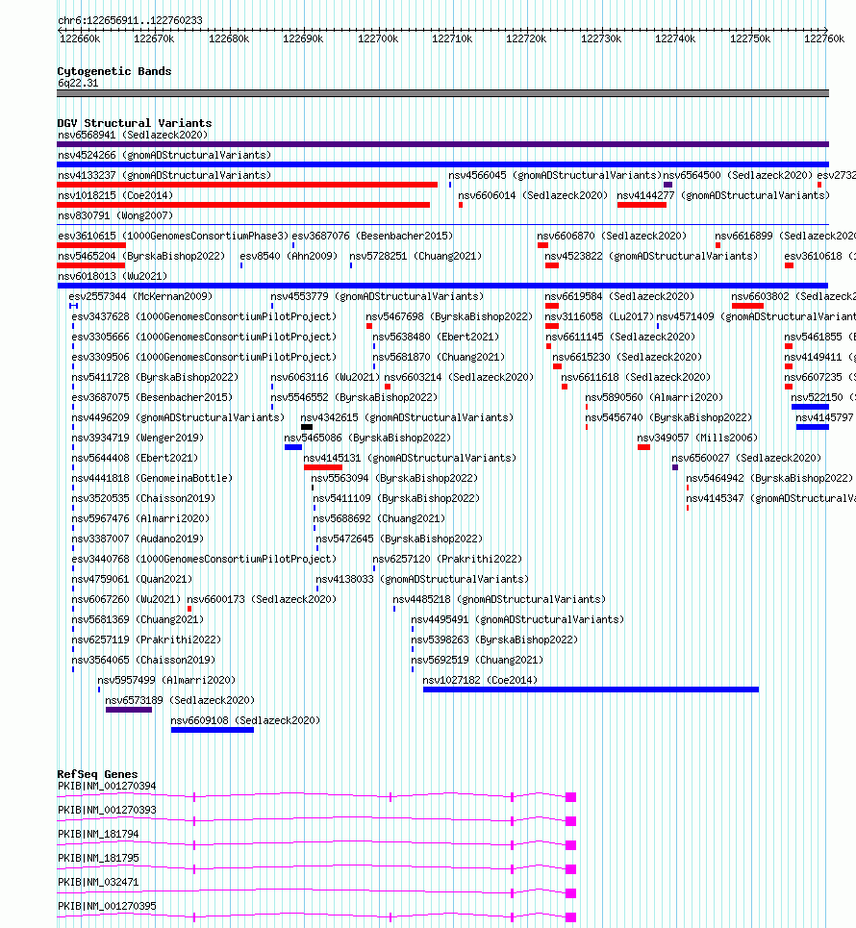Select the PKIB|NM_032471 transcript label
The height and width of the screenshot is (928, 856).
(x=98, y=882)
